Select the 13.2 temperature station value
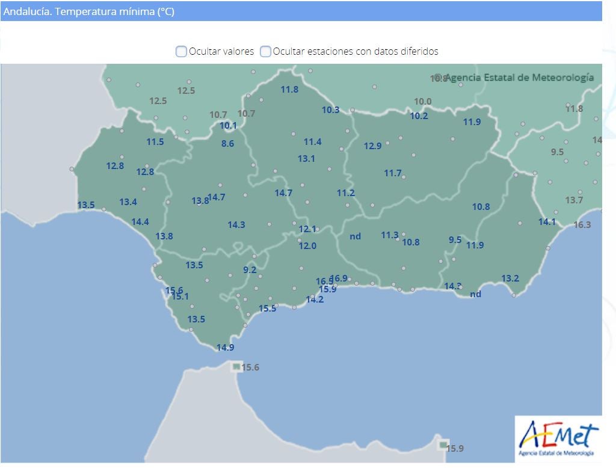616x468 pixels. (x=510, y=279)
